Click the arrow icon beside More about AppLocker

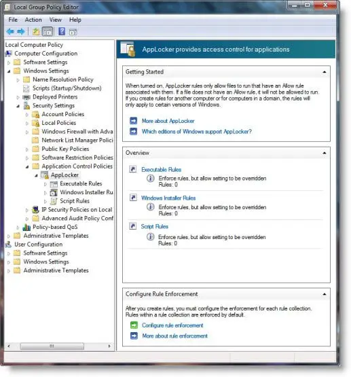[x=133, y=121]
